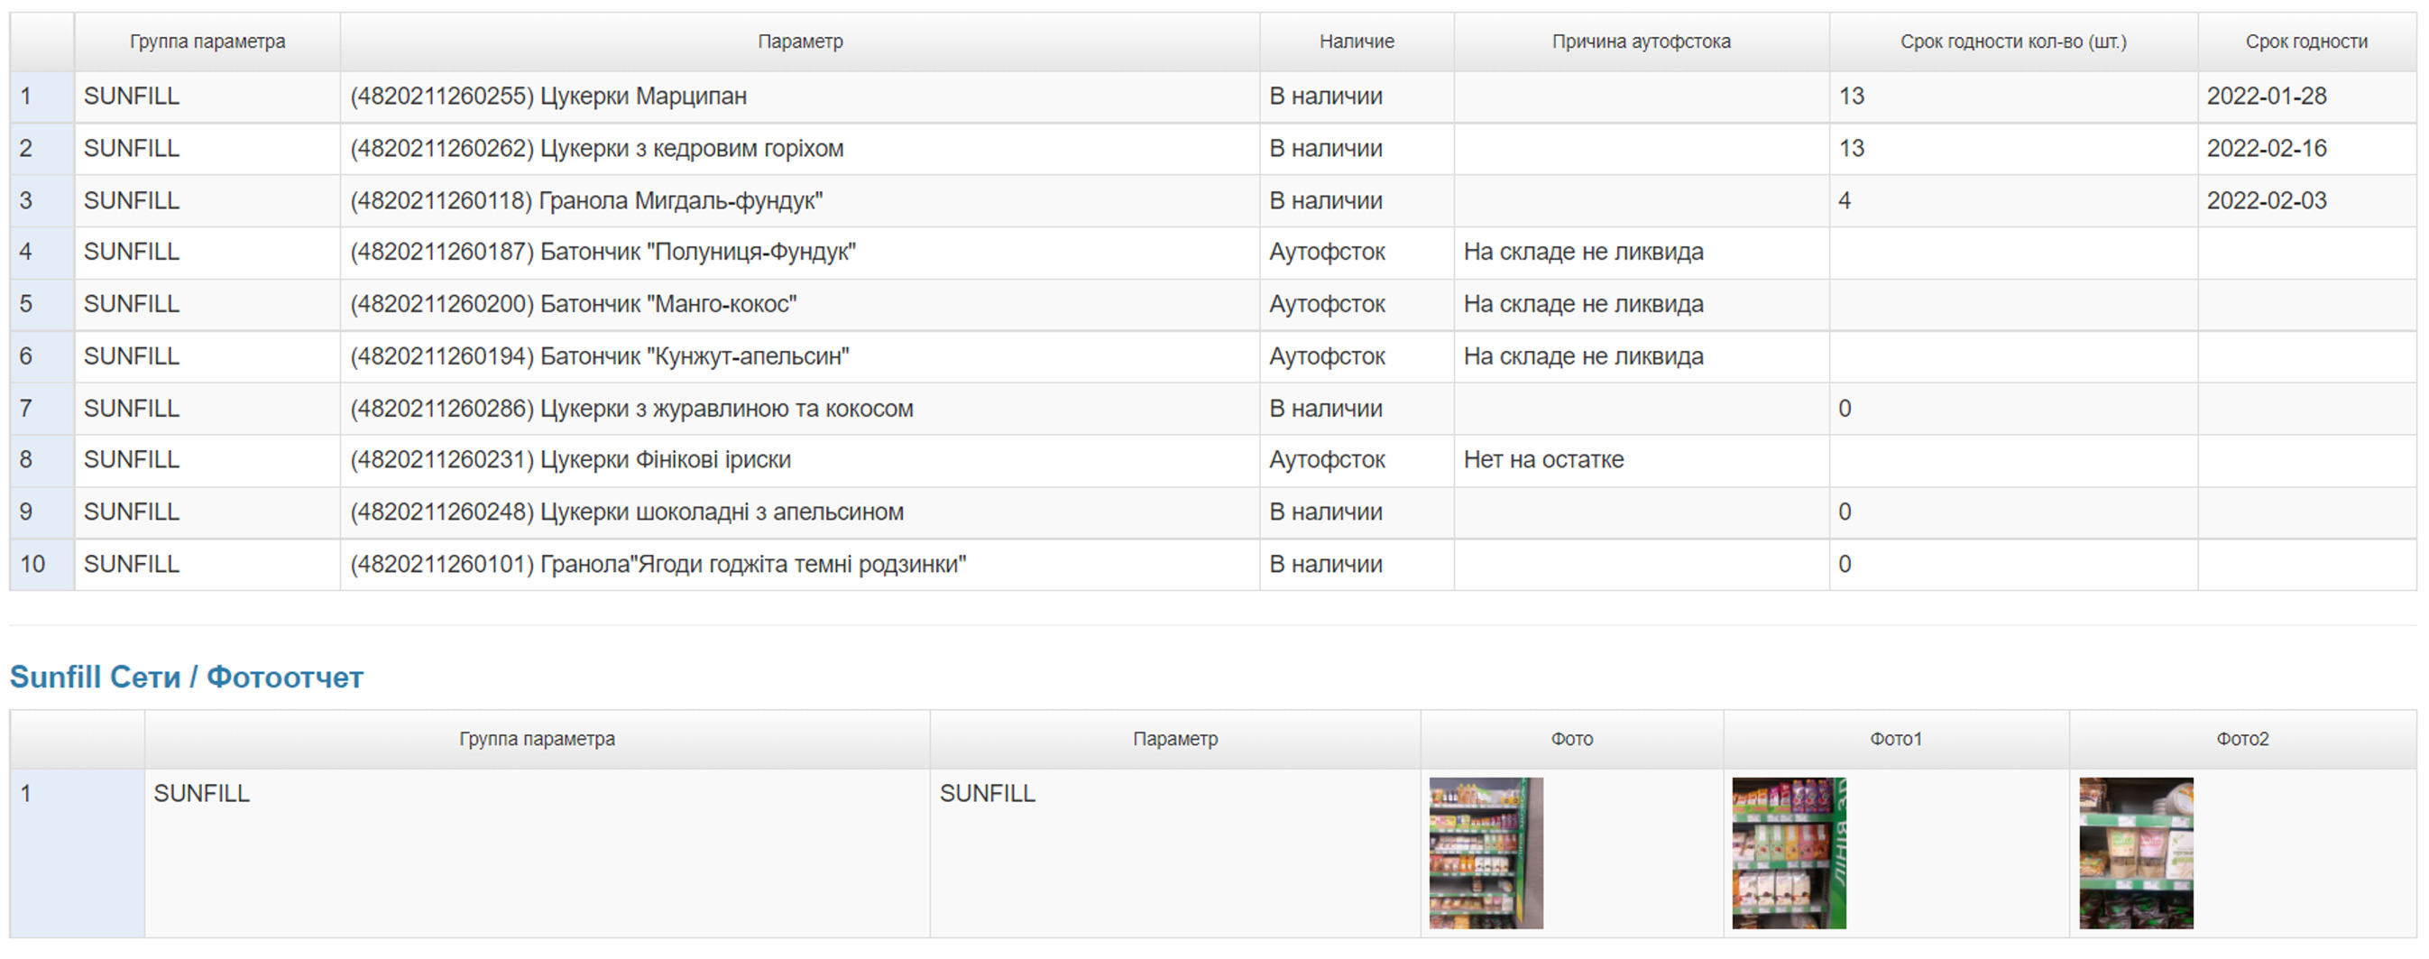Click the Фото1 column header
This screenshot has width=2429, height=959.
click(1895, 739)
